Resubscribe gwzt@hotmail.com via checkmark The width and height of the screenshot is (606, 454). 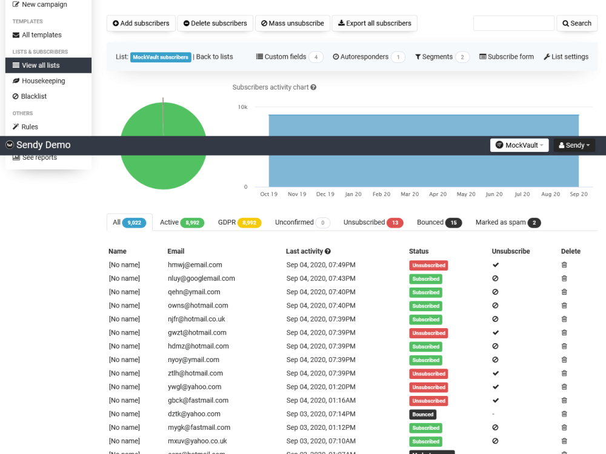pyautogui.click(x=496, y=332)
